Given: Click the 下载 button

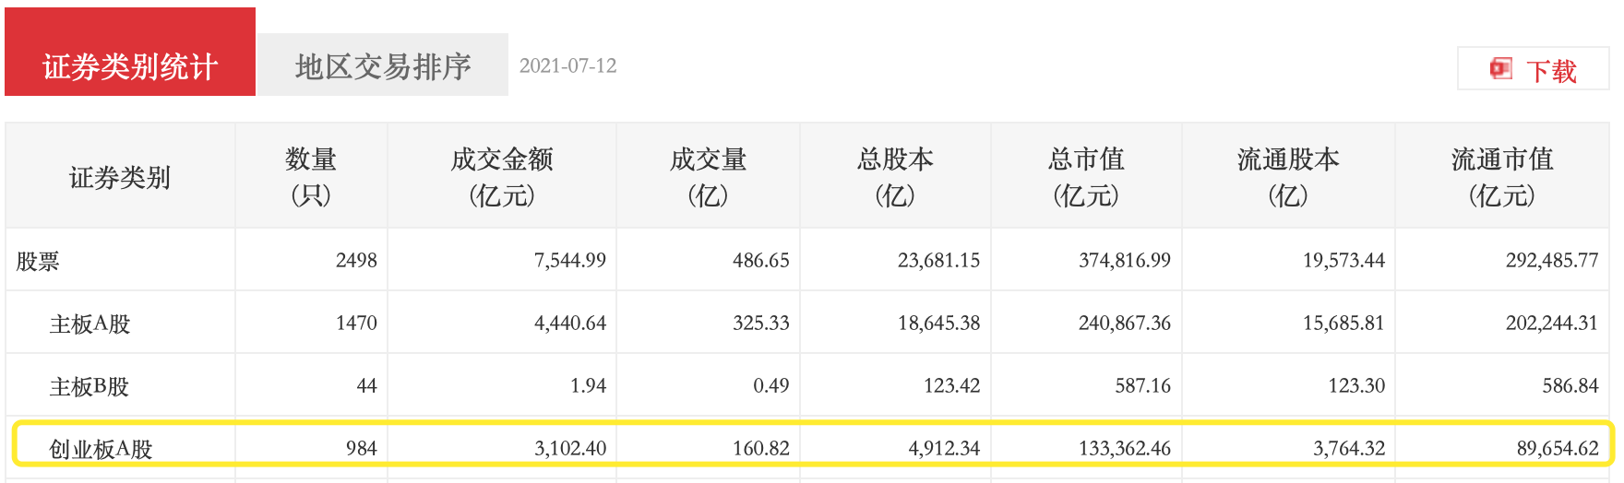Looking at the screenshot, I should click(1534, 69).
